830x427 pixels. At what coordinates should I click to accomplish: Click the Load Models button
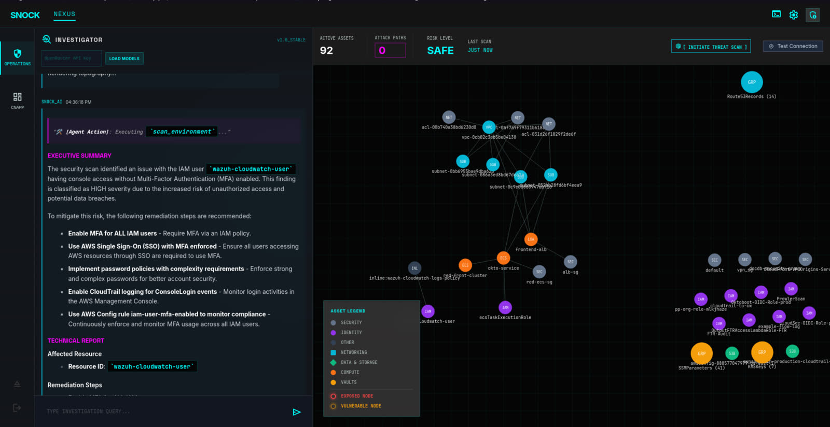[x=125, y=59]
